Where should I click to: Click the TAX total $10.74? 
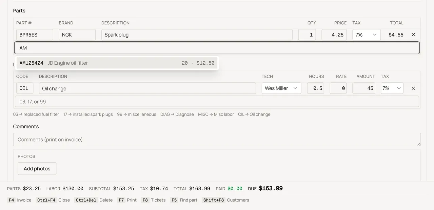[159, 189]
